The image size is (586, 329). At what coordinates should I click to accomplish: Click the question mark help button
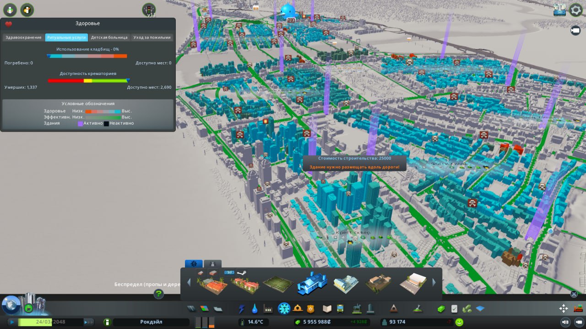click(158, 294)
